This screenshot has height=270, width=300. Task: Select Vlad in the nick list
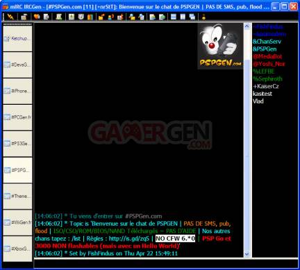tap(258, 101)
